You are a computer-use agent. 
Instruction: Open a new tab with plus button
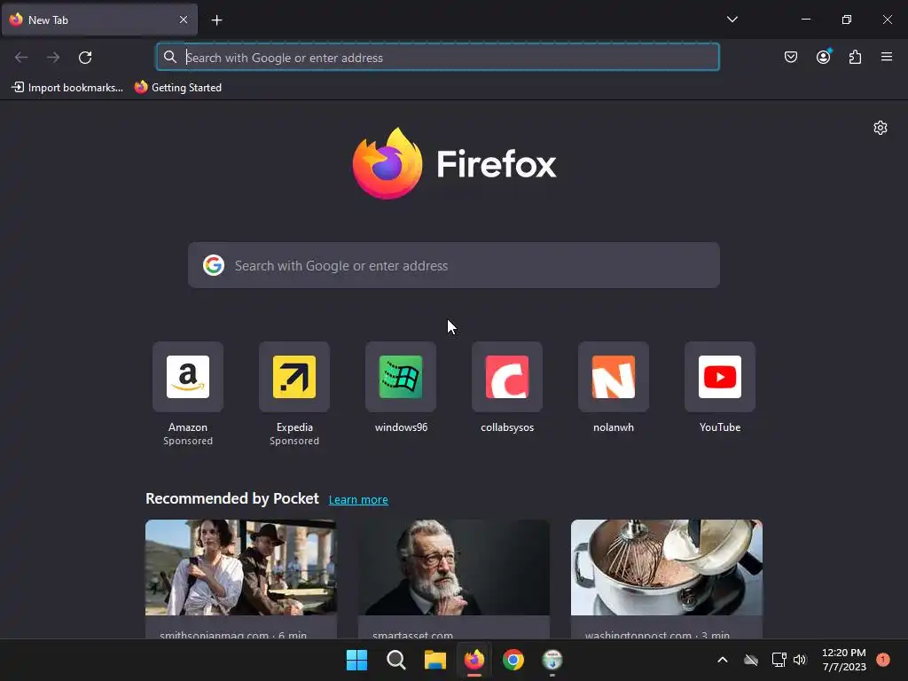216,20
